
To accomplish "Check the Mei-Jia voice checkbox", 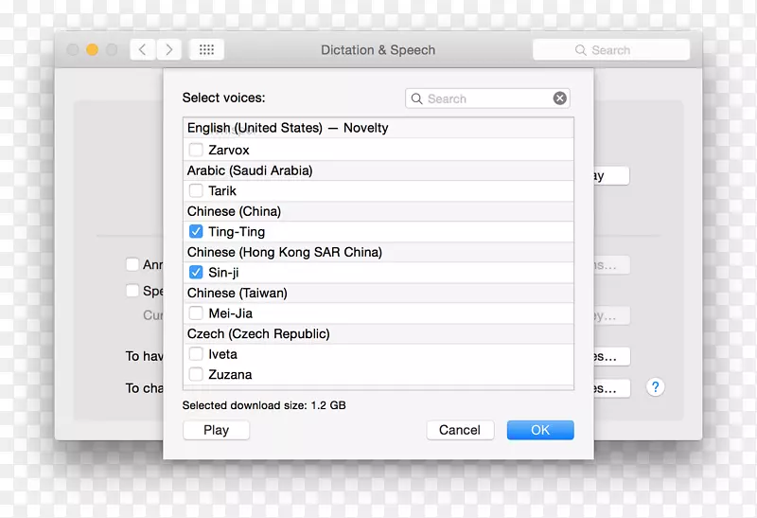I will [x=196, y=313].
